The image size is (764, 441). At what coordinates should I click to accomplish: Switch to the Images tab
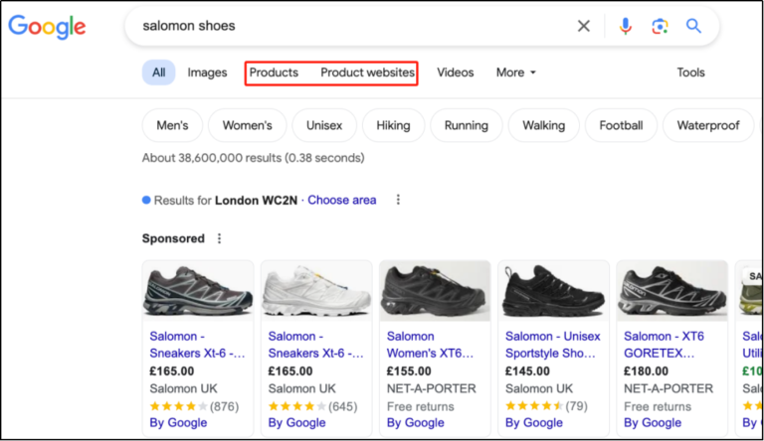[207, 73]
